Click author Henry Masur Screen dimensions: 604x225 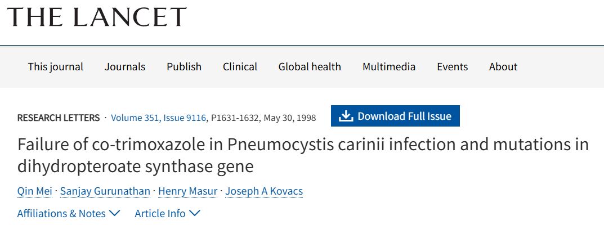coord(187,191)
